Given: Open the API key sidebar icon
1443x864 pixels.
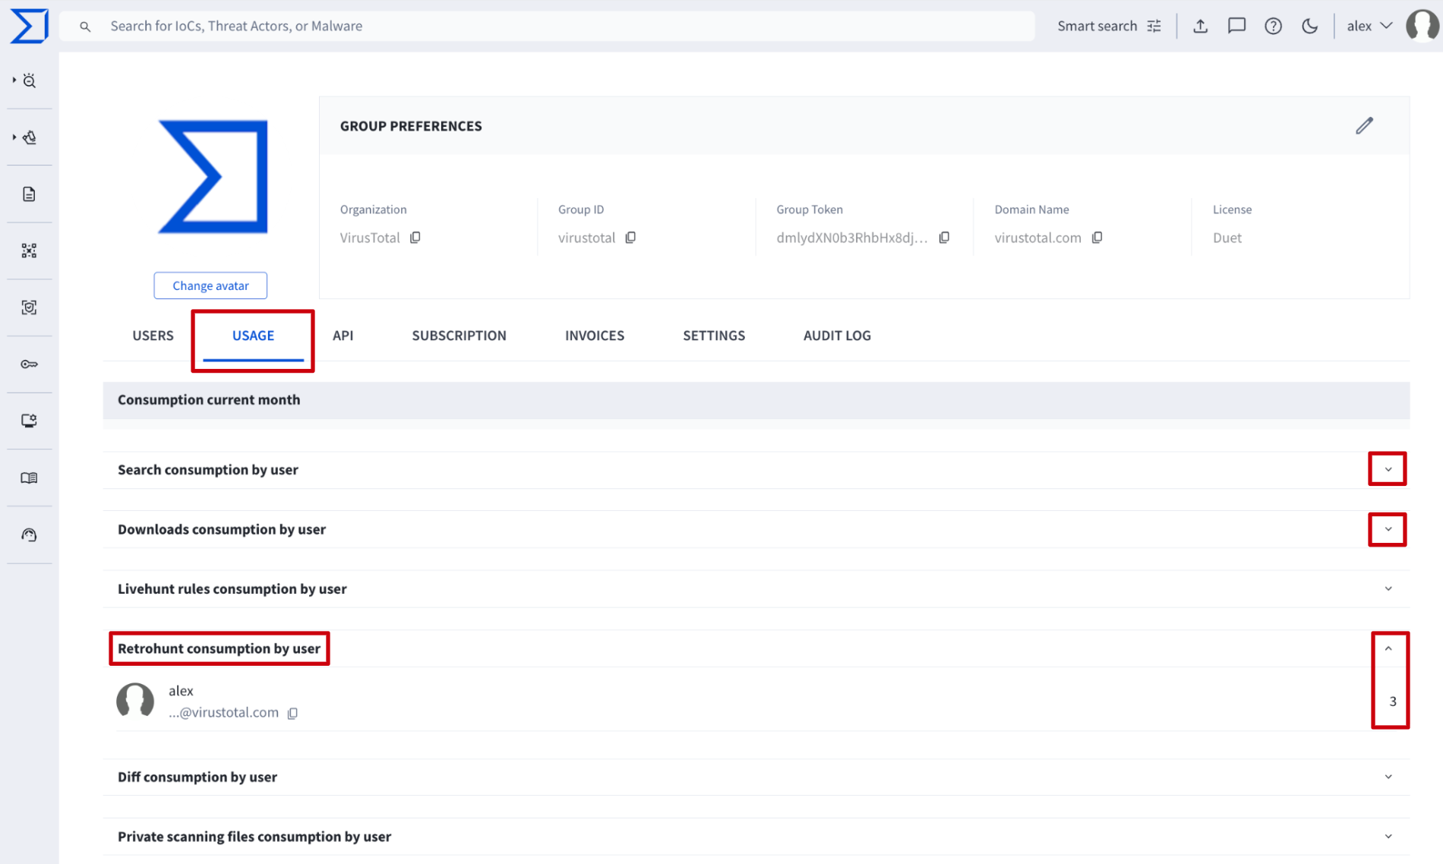Looking at the screenshot, I should coord(29,364).
